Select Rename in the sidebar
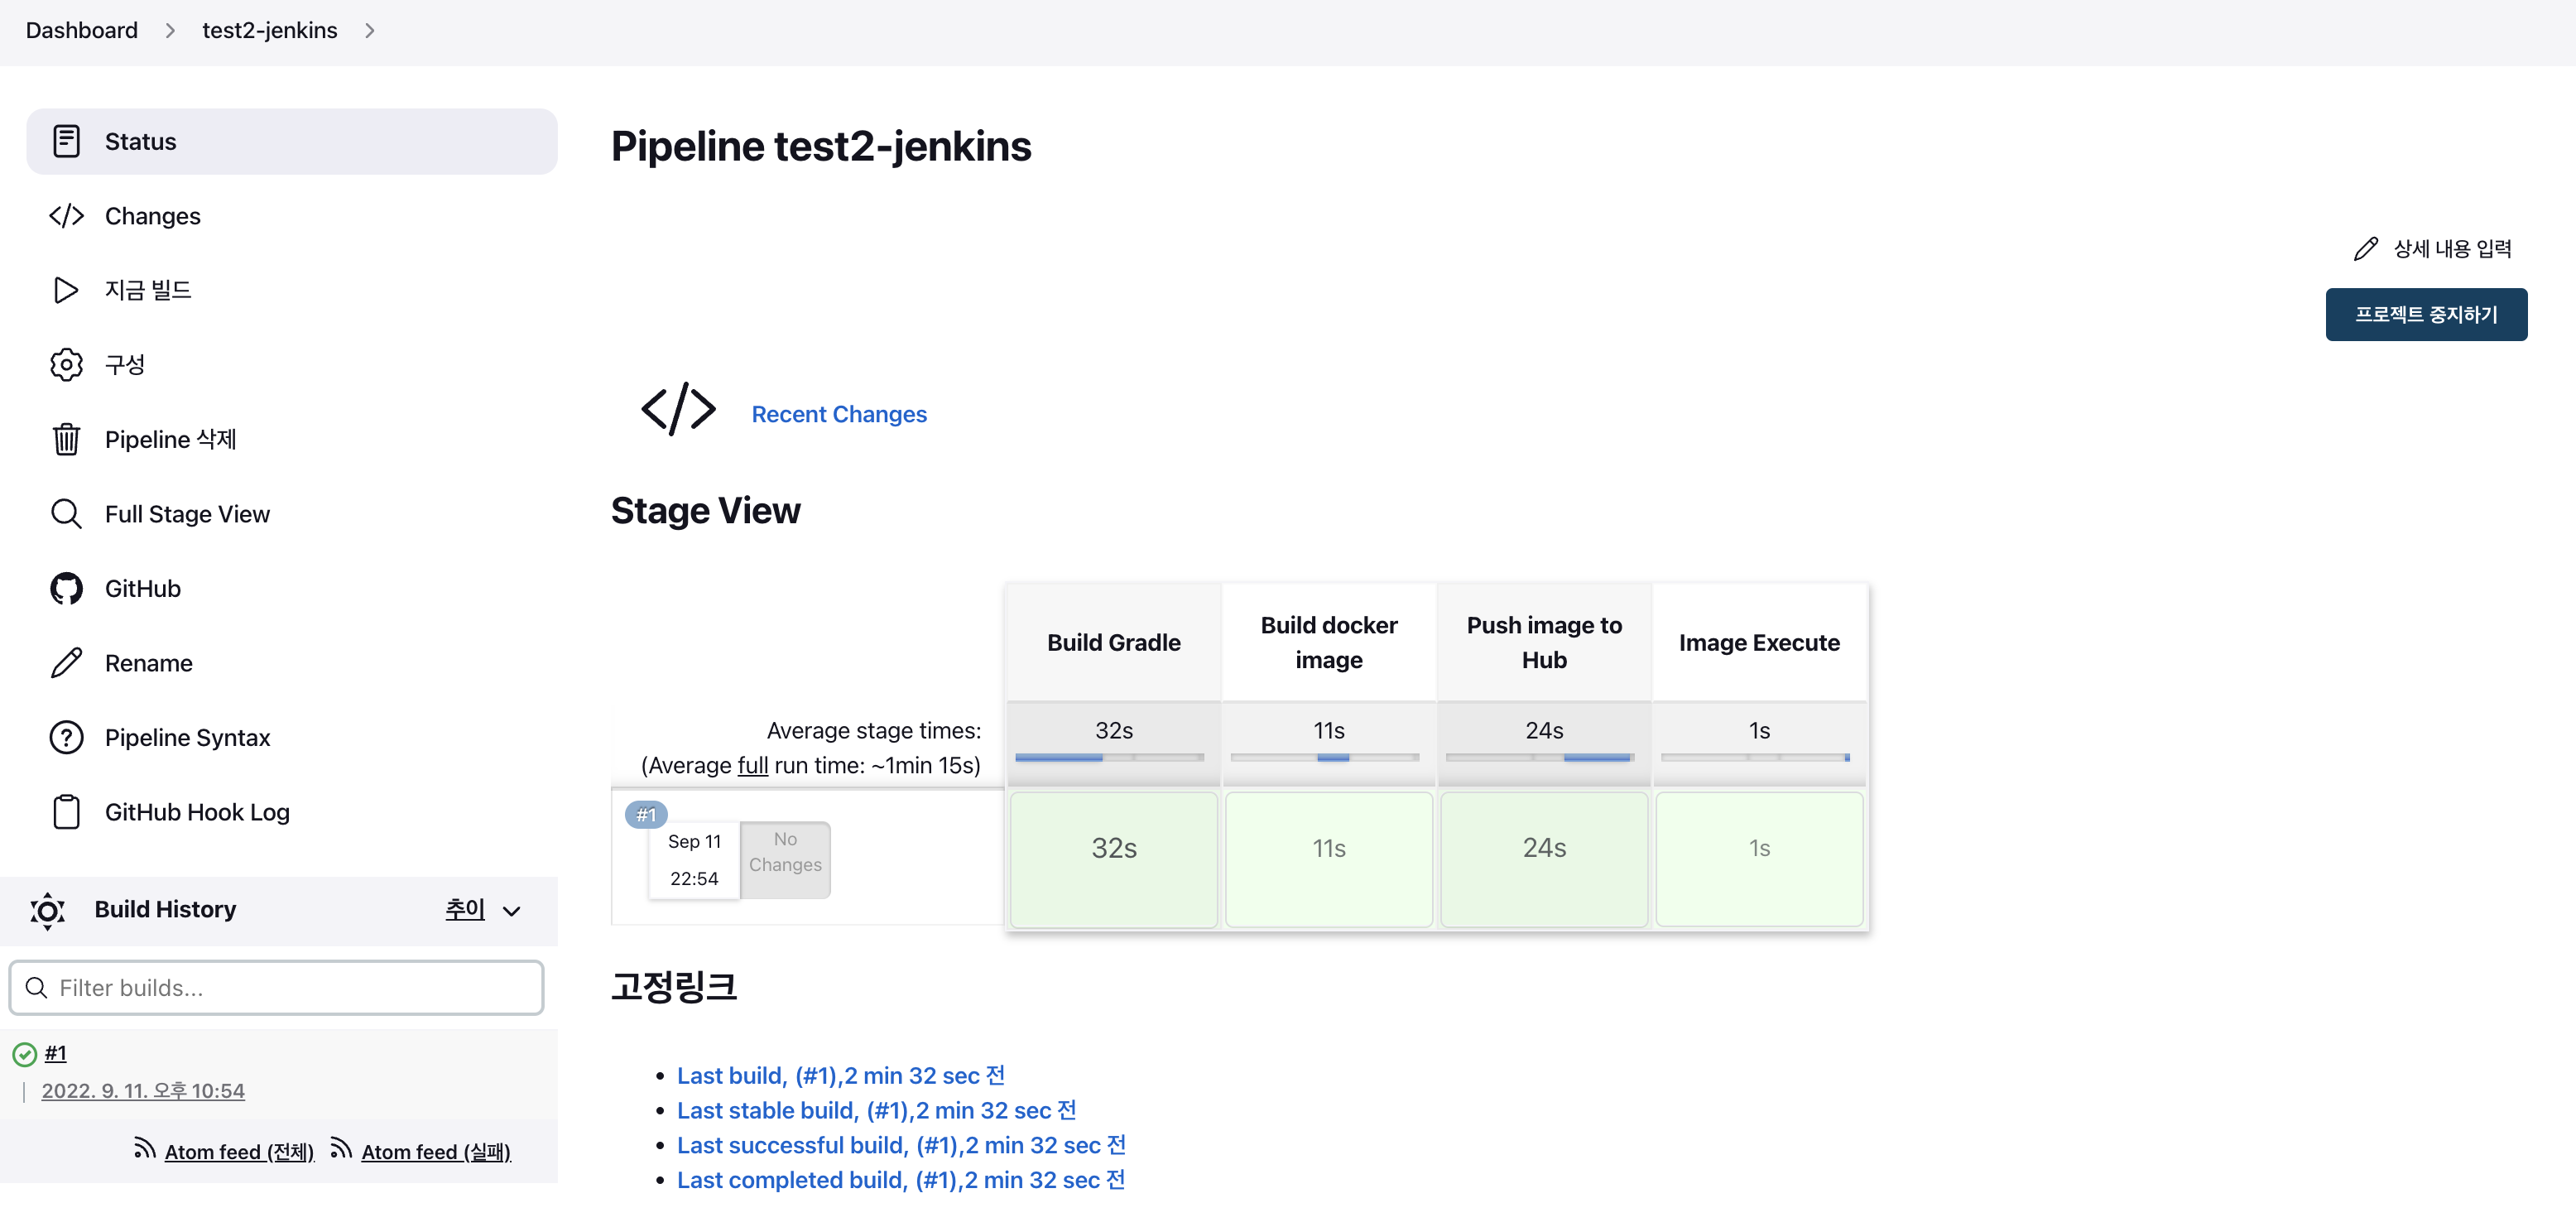The width and height of the screenshot is (2576, 1227). [x=291, y=663]
